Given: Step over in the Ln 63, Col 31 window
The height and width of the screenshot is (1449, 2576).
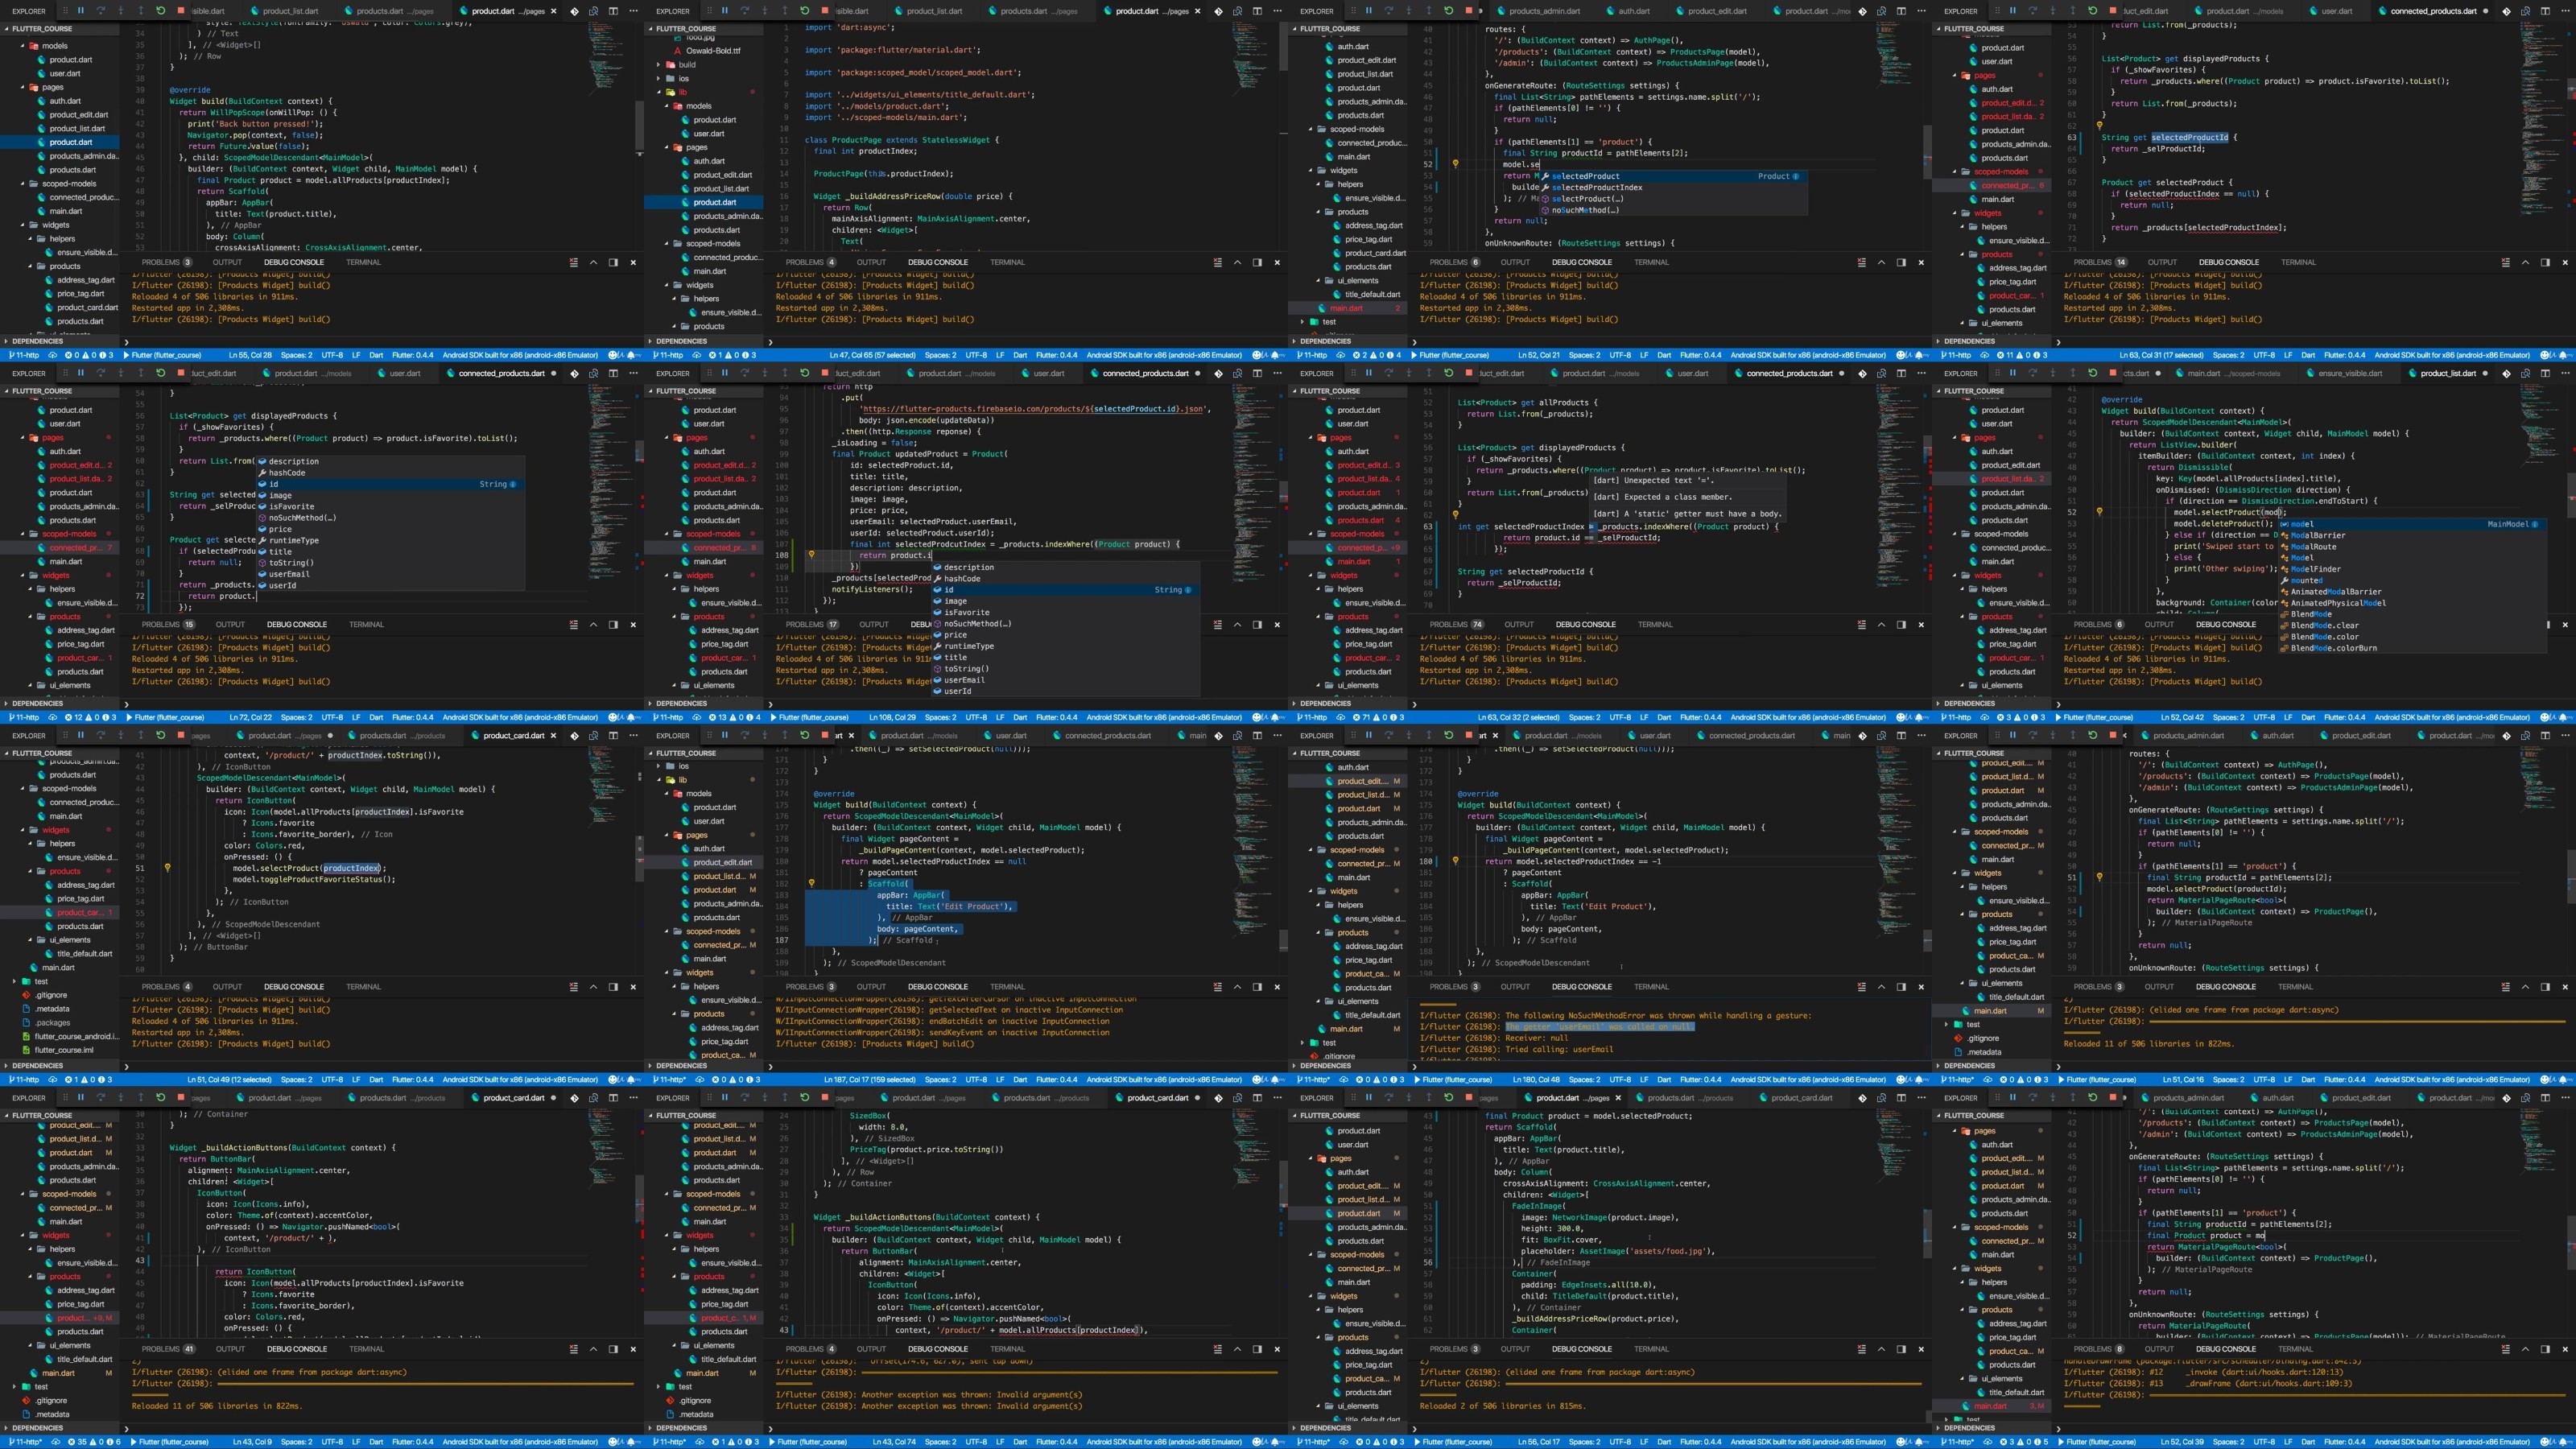Looking at the screenshot, I should pyautogui.click(x=2033, y=11).
